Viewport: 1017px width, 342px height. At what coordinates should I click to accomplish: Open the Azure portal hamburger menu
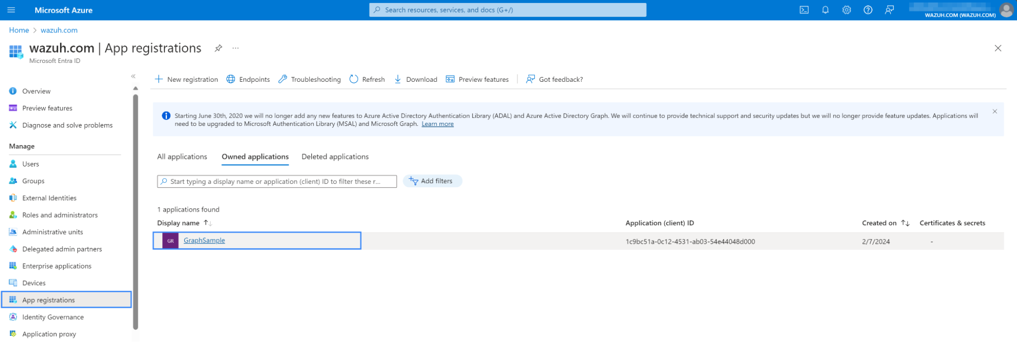click(x=11, y=10)
